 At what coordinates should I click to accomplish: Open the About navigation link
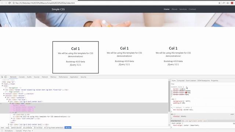pos(174,9)
